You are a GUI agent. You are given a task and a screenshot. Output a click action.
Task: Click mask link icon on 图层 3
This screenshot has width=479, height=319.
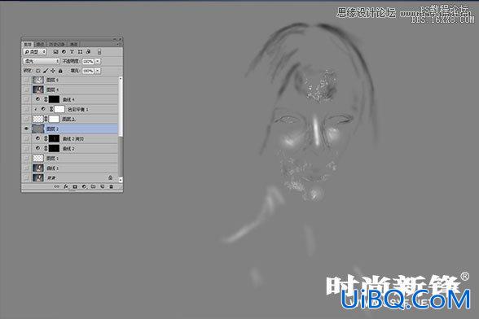coord(46,119)
